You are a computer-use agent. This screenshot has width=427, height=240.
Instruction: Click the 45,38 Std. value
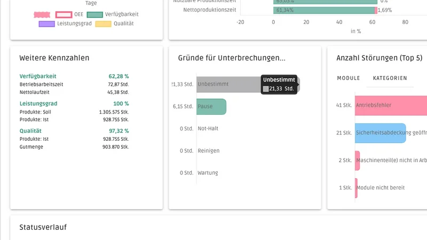point(118,92)
